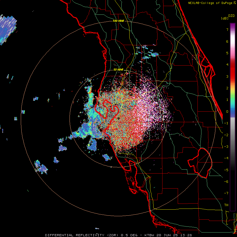
Task: Click the -3 value on color scale
Action: pos(226,147)
